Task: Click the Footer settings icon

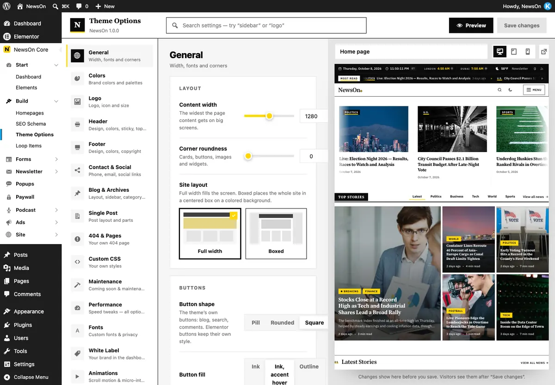Action: pos(77,147)
